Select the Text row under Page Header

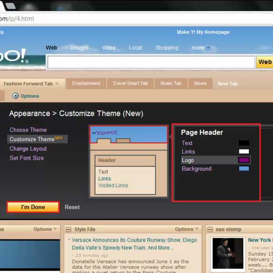216,143
